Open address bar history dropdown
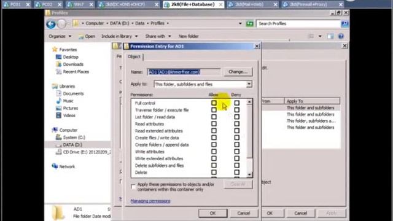Screen dimensions: 393x221 [x=240, y=23]
